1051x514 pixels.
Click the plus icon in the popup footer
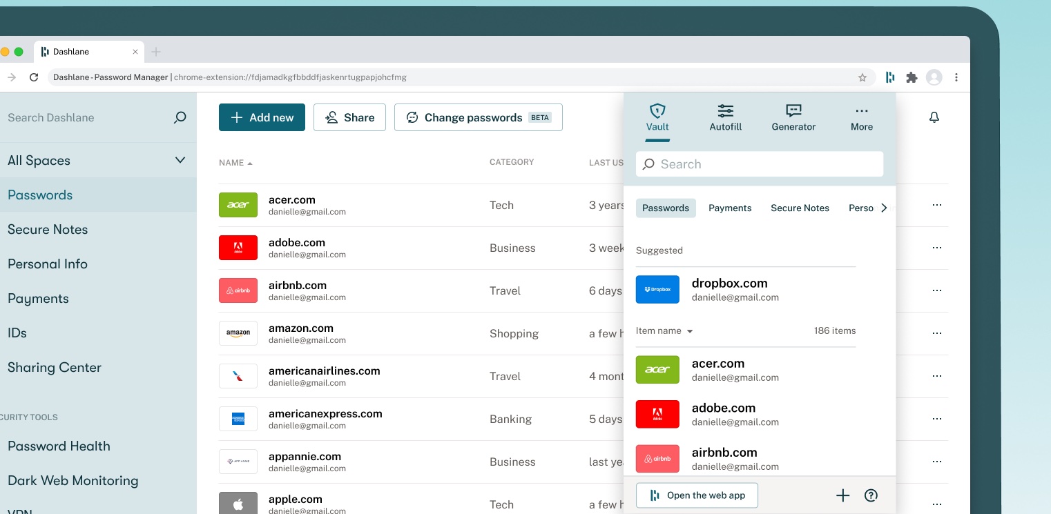point(842,495)
